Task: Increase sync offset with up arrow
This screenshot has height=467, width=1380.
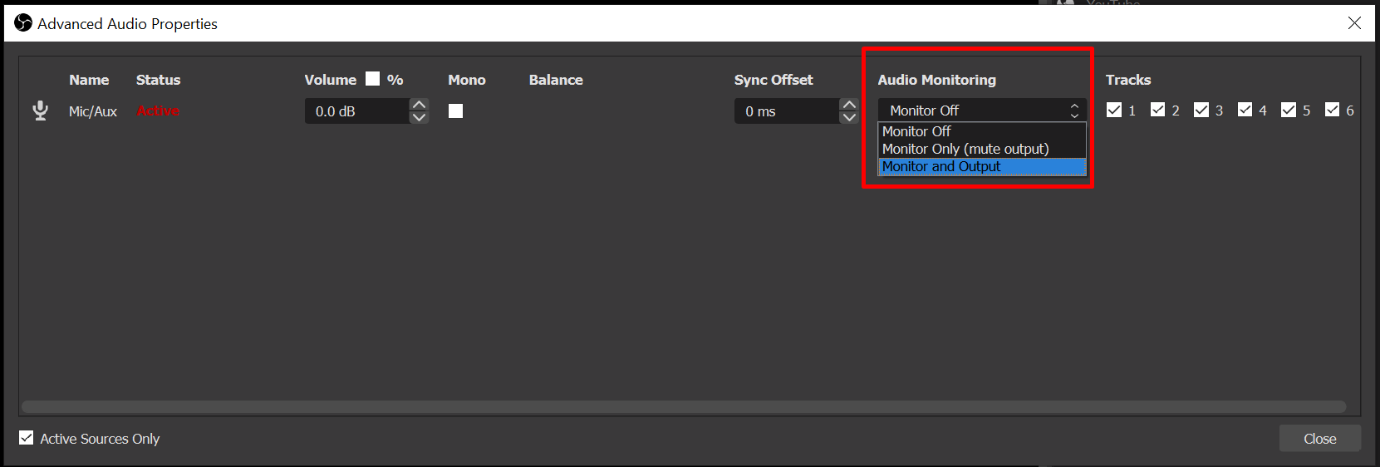Action: click(849, 105)
